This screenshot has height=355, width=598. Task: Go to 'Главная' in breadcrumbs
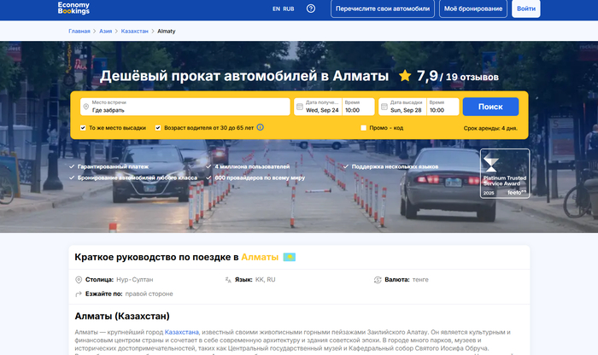(79, 31)
